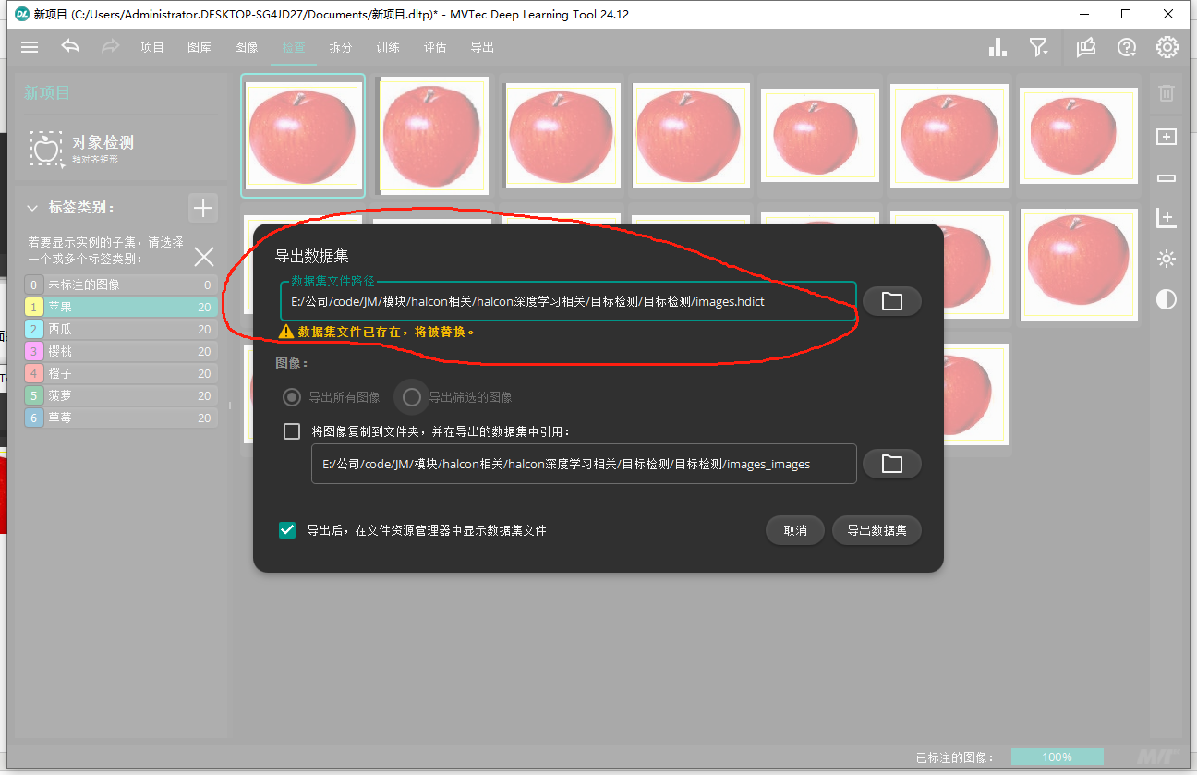Open the filter icon in the toolbar
This screenshot has width=1197, height=775.
pos(1038,47)
